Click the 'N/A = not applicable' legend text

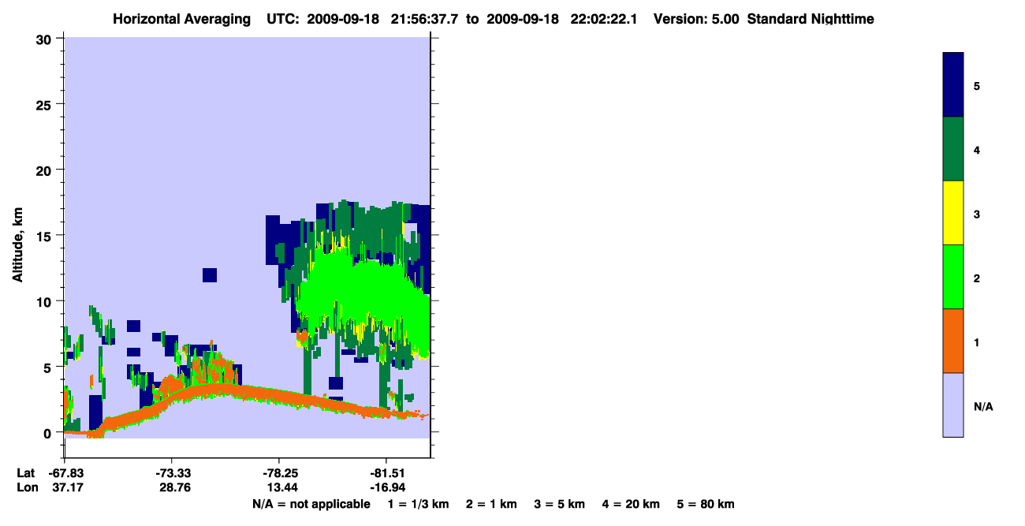point(311,504)
